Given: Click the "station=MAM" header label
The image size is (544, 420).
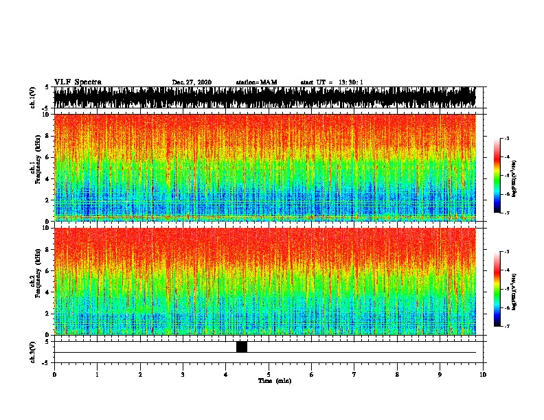Looking at the screenshot, I should tap(257, 82).
